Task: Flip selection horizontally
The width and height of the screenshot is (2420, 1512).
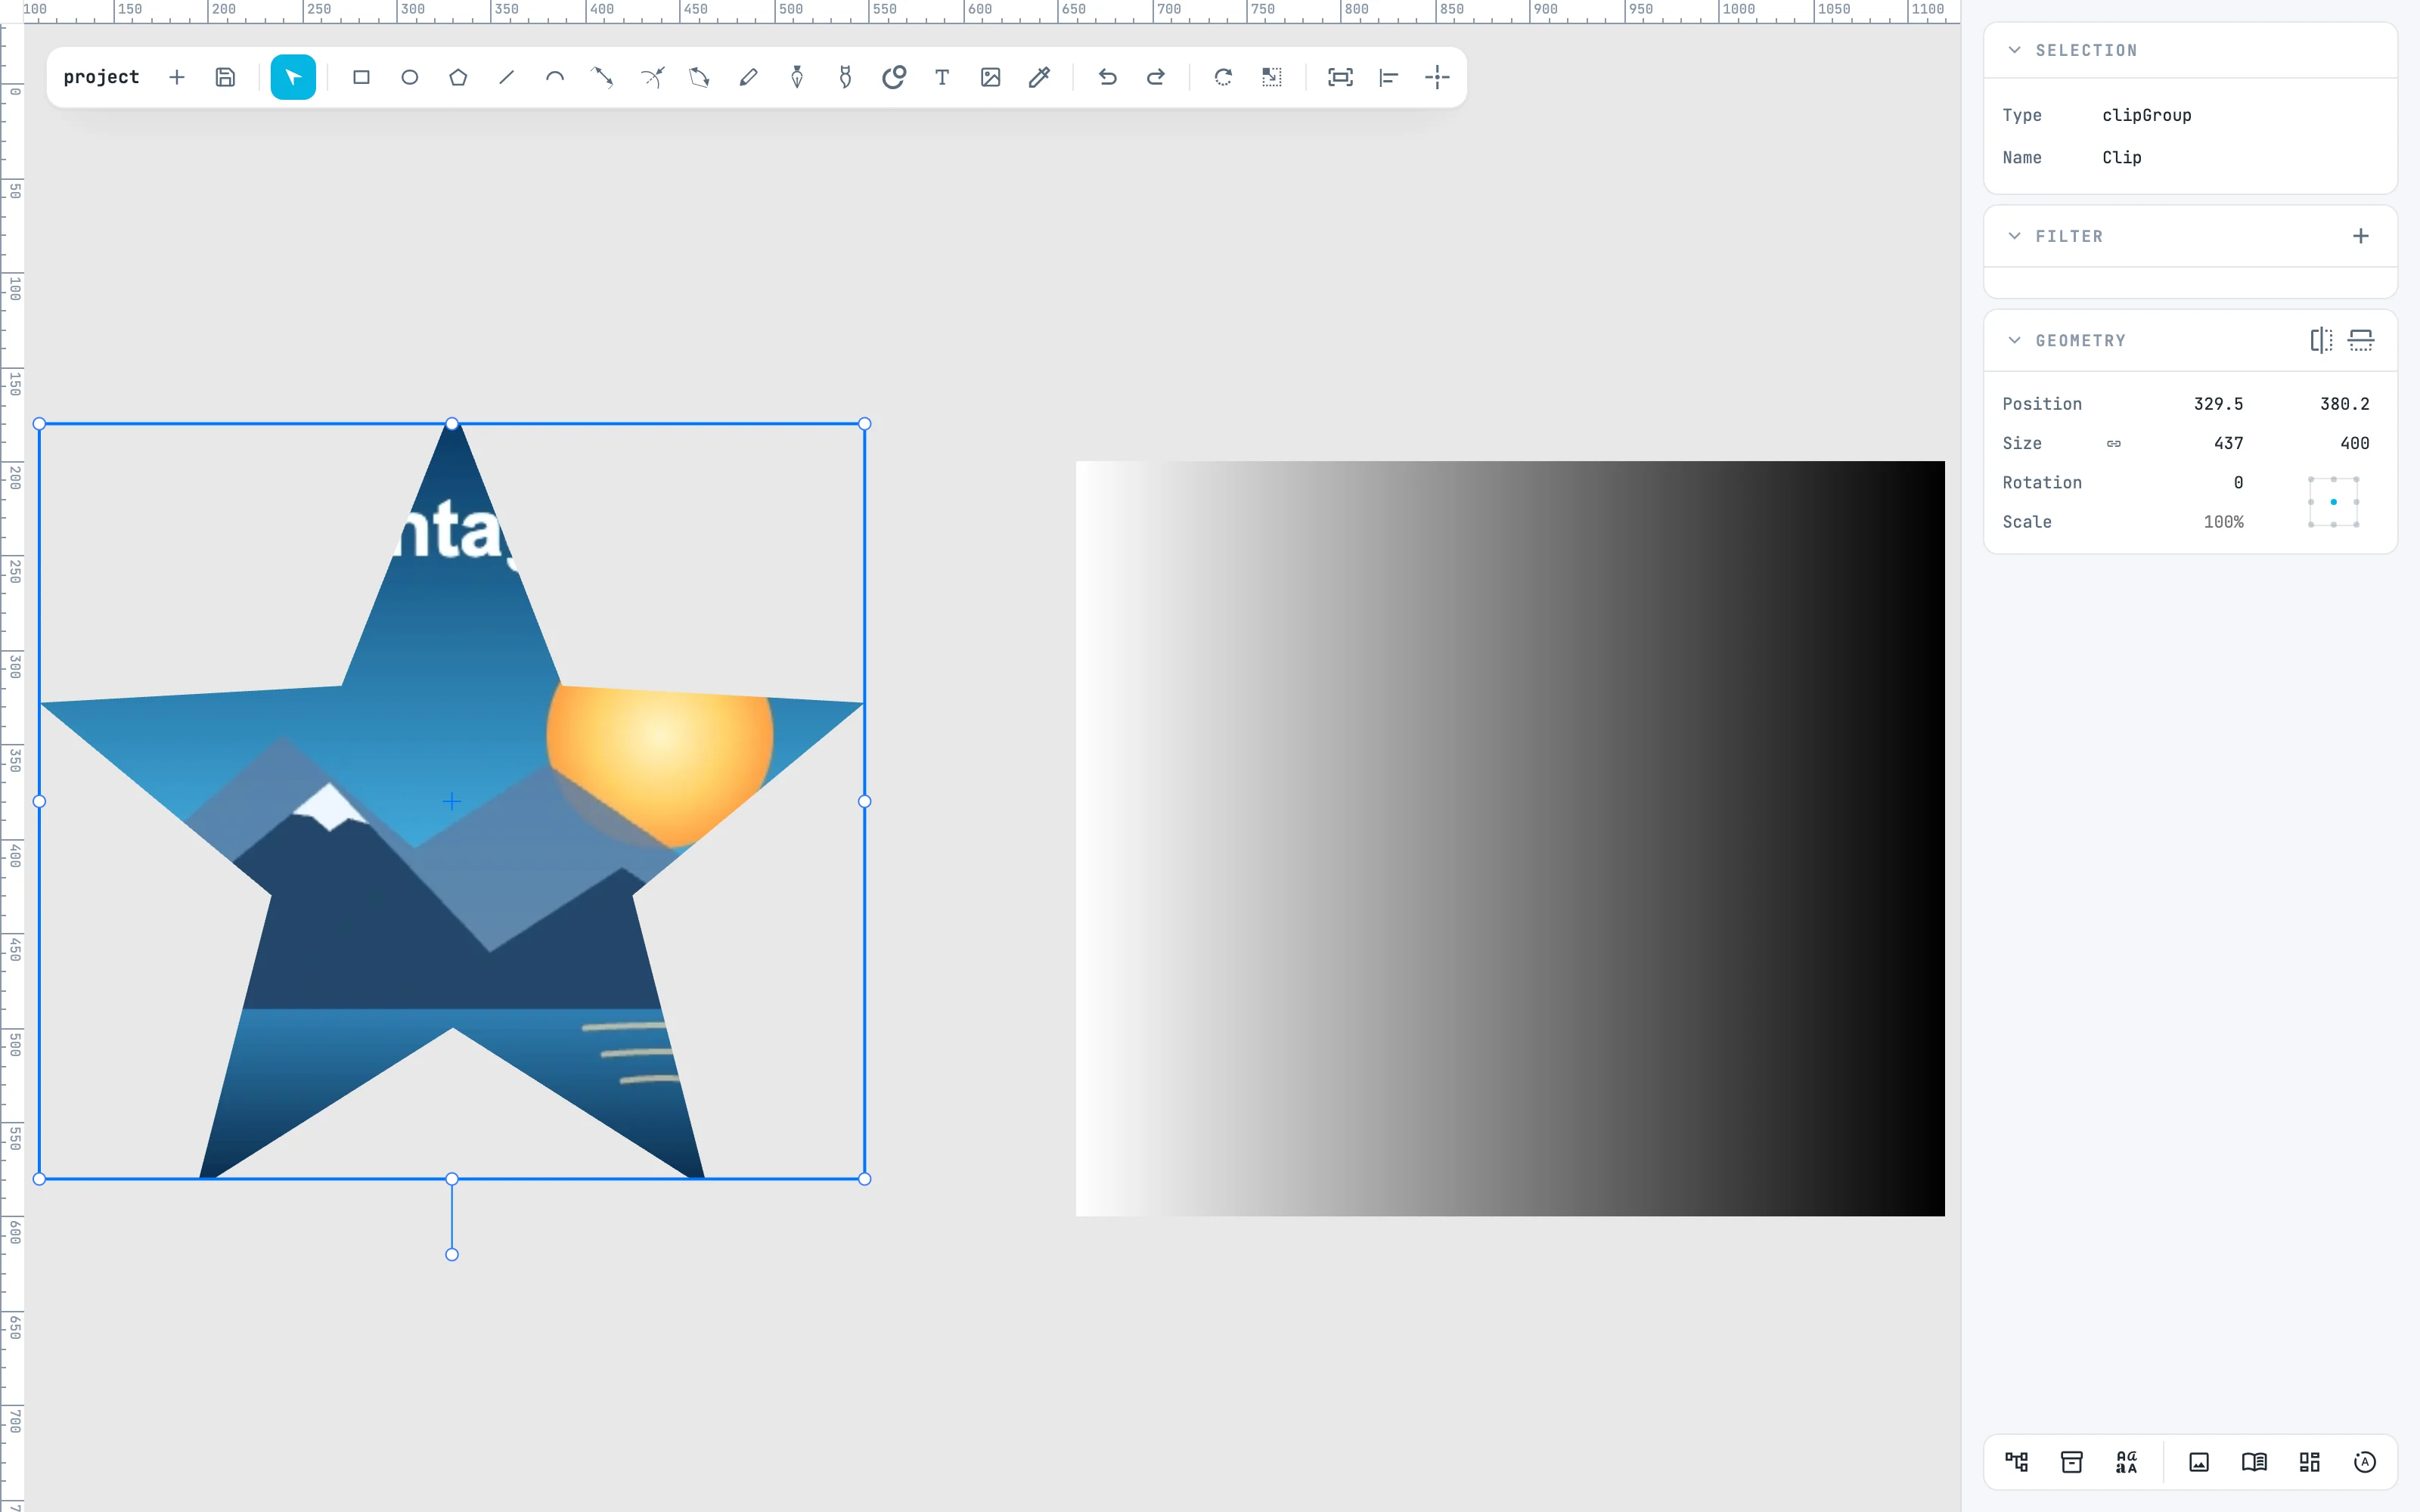Action: 2321,340
